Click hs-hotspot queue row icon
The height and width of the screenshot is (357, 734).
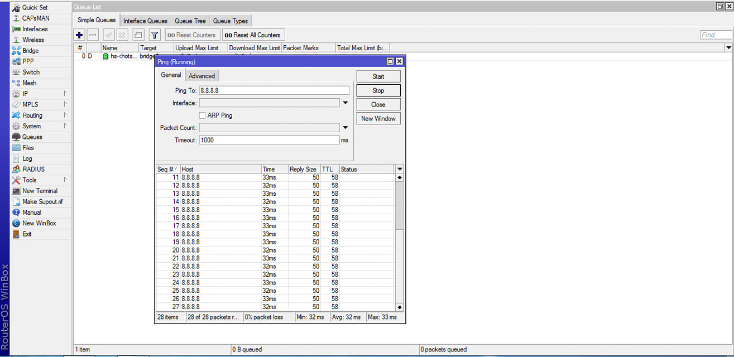(x=105, y=56)
